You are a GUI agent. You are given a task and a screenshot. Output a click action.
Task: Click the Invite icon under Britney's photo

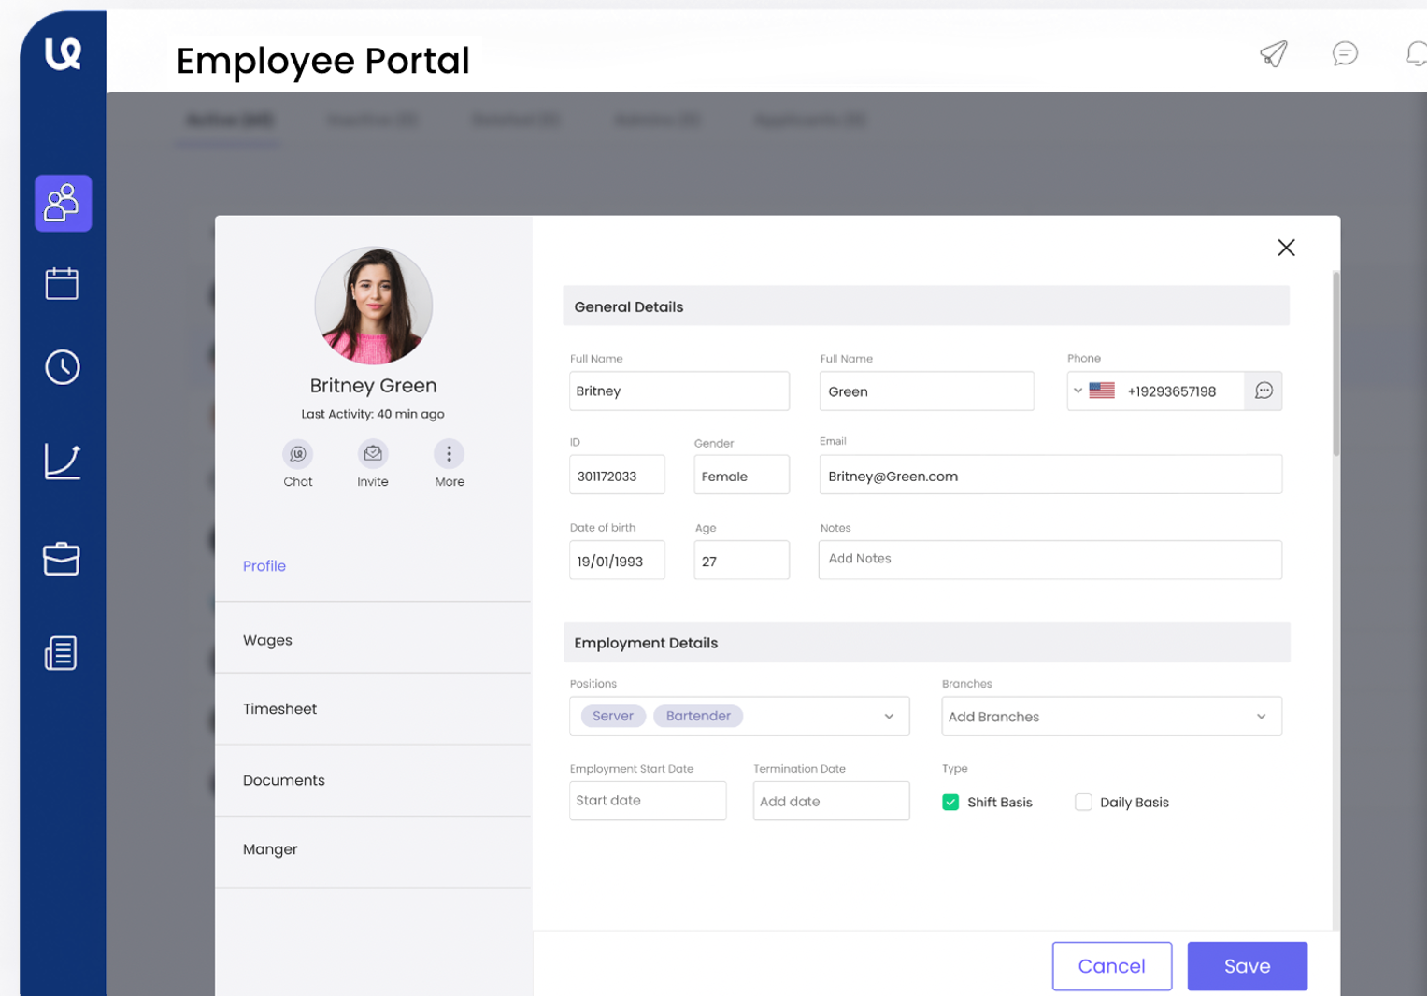[x=373, y=455]
